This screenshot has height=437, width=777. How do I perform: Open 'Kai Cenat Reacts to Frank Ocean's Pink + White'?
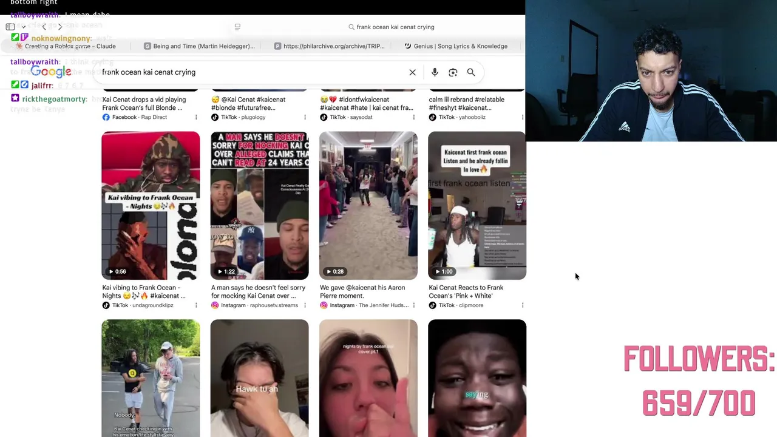466,291
